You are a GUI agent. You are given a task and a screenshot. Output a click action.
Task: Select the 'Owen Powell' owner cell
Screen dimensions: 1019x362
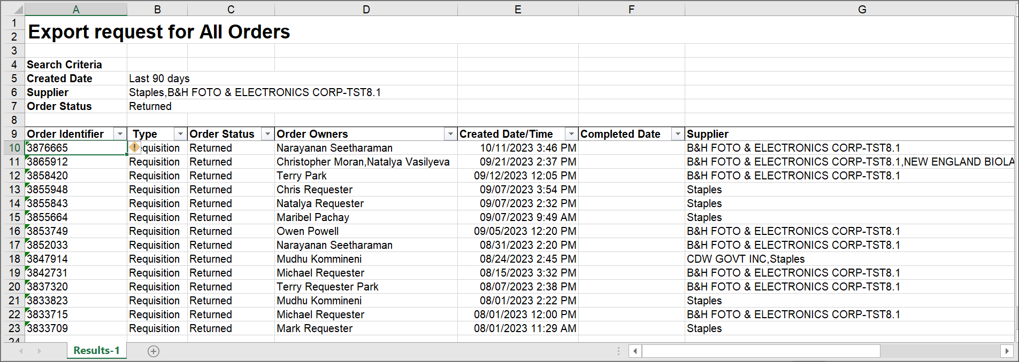pos(366,231)
